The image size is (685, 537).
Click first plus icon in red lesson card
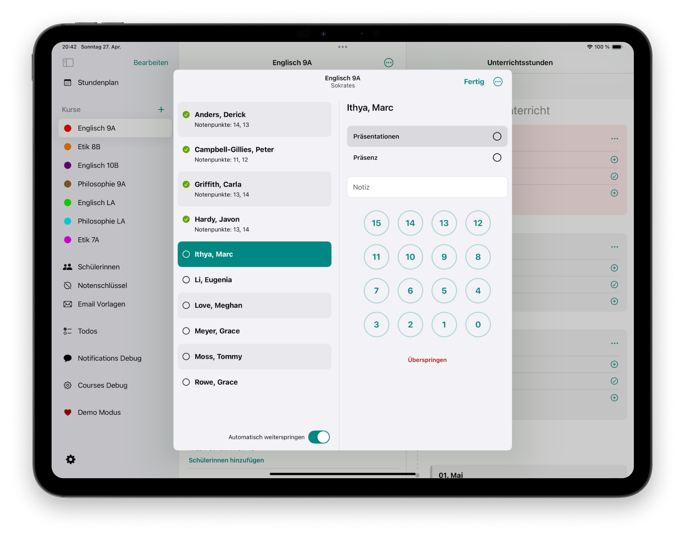614,159
